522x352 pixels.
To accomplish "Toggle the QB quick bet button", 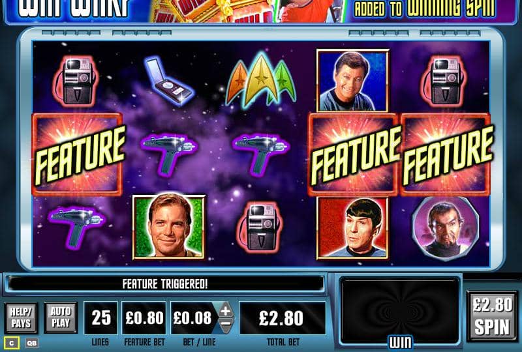I will click(31, 343).
